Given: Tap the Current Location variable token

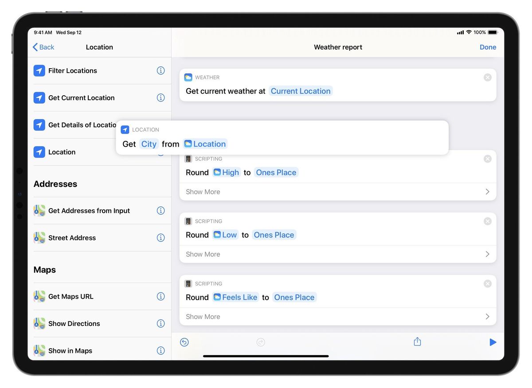Looking at the screenshot, I should 301,91.
